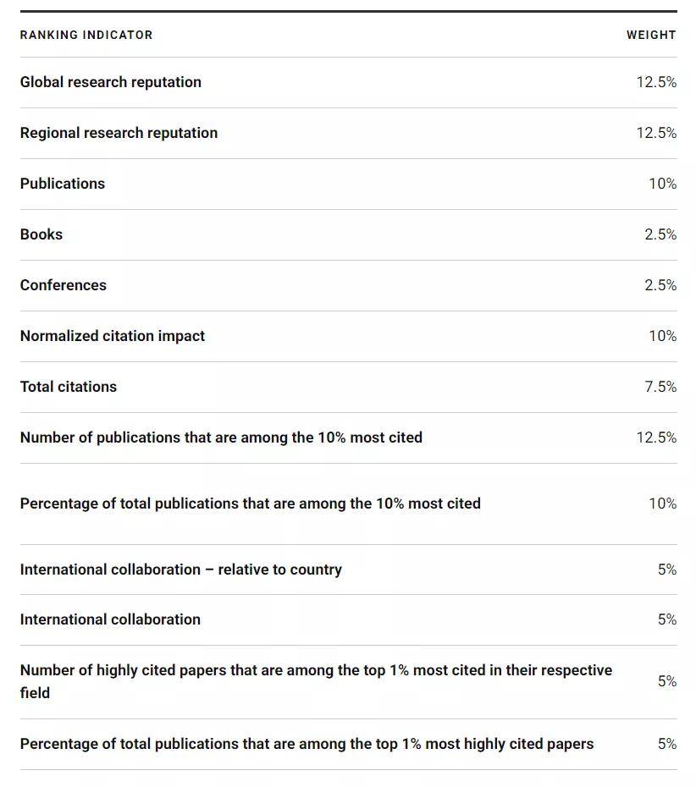Click Percentage of total publications among 10% most cited

[x=250, y=504]
